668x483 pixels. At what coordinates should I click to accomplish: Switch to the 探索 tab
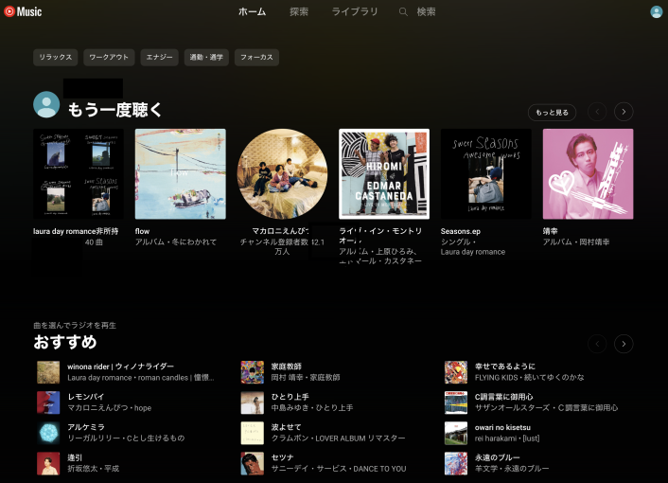[x=299, y=12]
